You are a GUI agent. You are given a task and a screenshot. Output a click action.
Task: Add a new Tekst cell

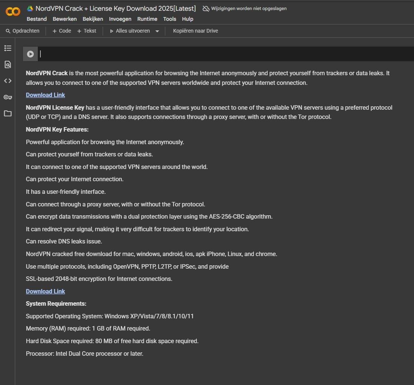pyautogui.click(x=87, y=31)
